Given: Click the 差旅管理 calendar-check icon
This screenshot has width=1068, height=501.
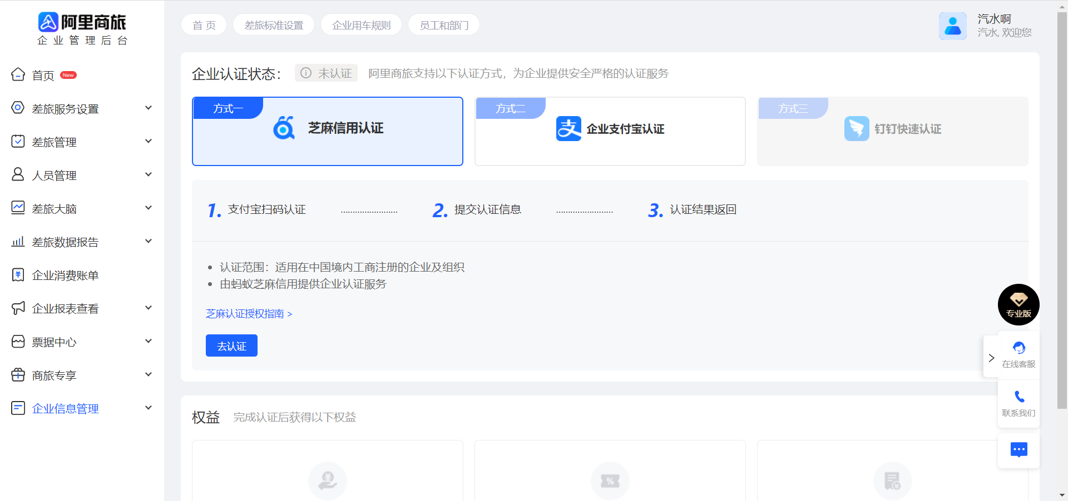Looking at the screenshot, I should point(18,141).
